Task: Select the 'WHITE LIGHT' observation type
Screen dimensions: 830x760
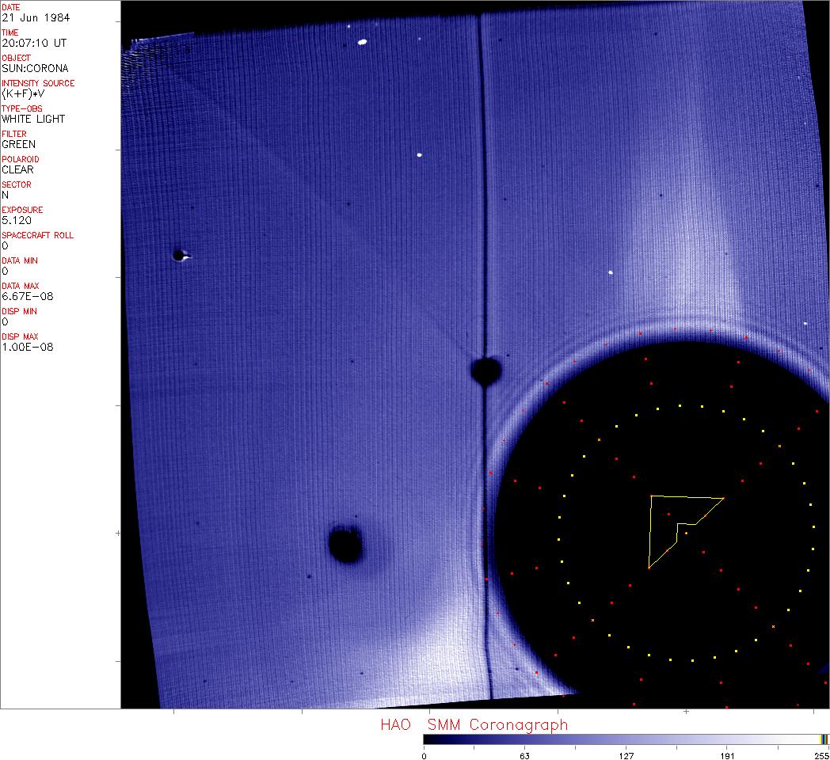Action: (33, 119)
